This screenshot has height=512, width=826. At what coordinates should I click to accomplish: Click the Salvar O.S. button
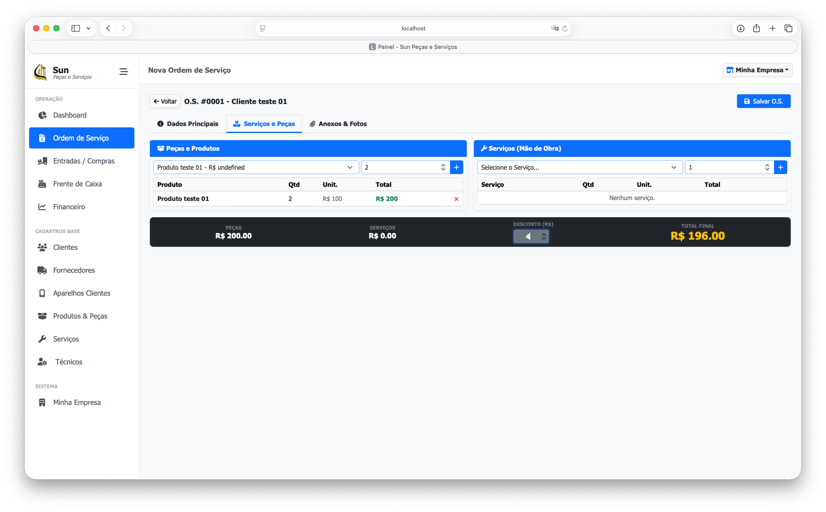click(x=763, y=101)
